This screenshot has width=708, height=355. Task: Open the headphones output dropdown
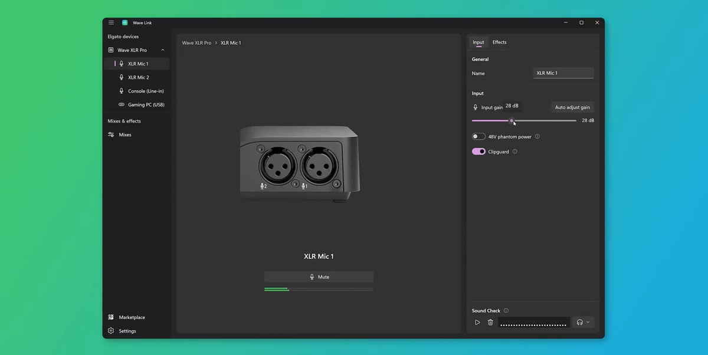[x=583, y=323]
